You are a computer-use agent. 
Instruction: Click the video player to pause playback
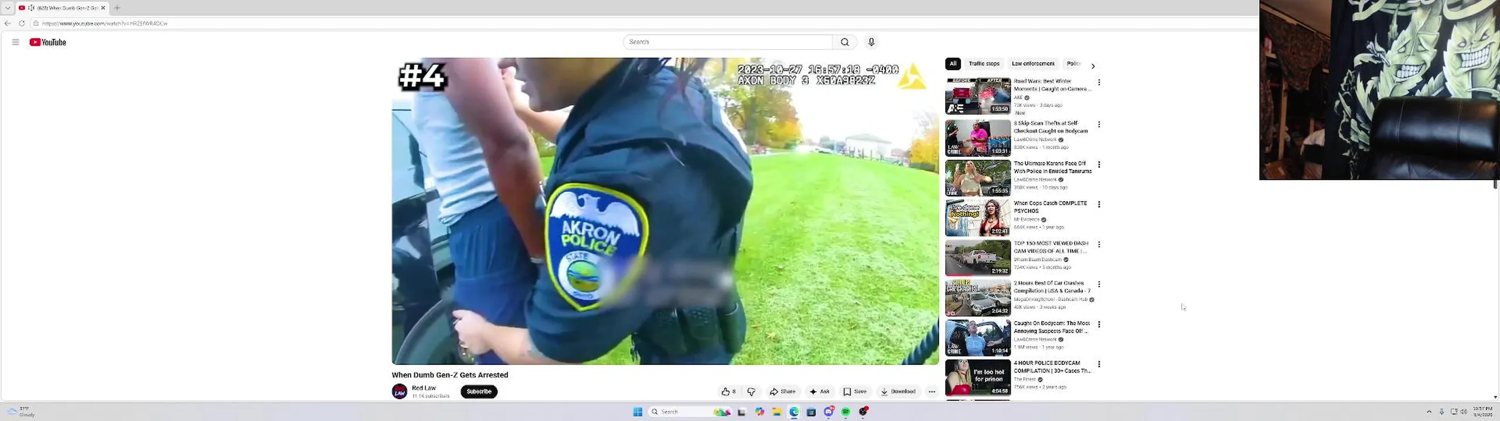click(x=665, y=211)
